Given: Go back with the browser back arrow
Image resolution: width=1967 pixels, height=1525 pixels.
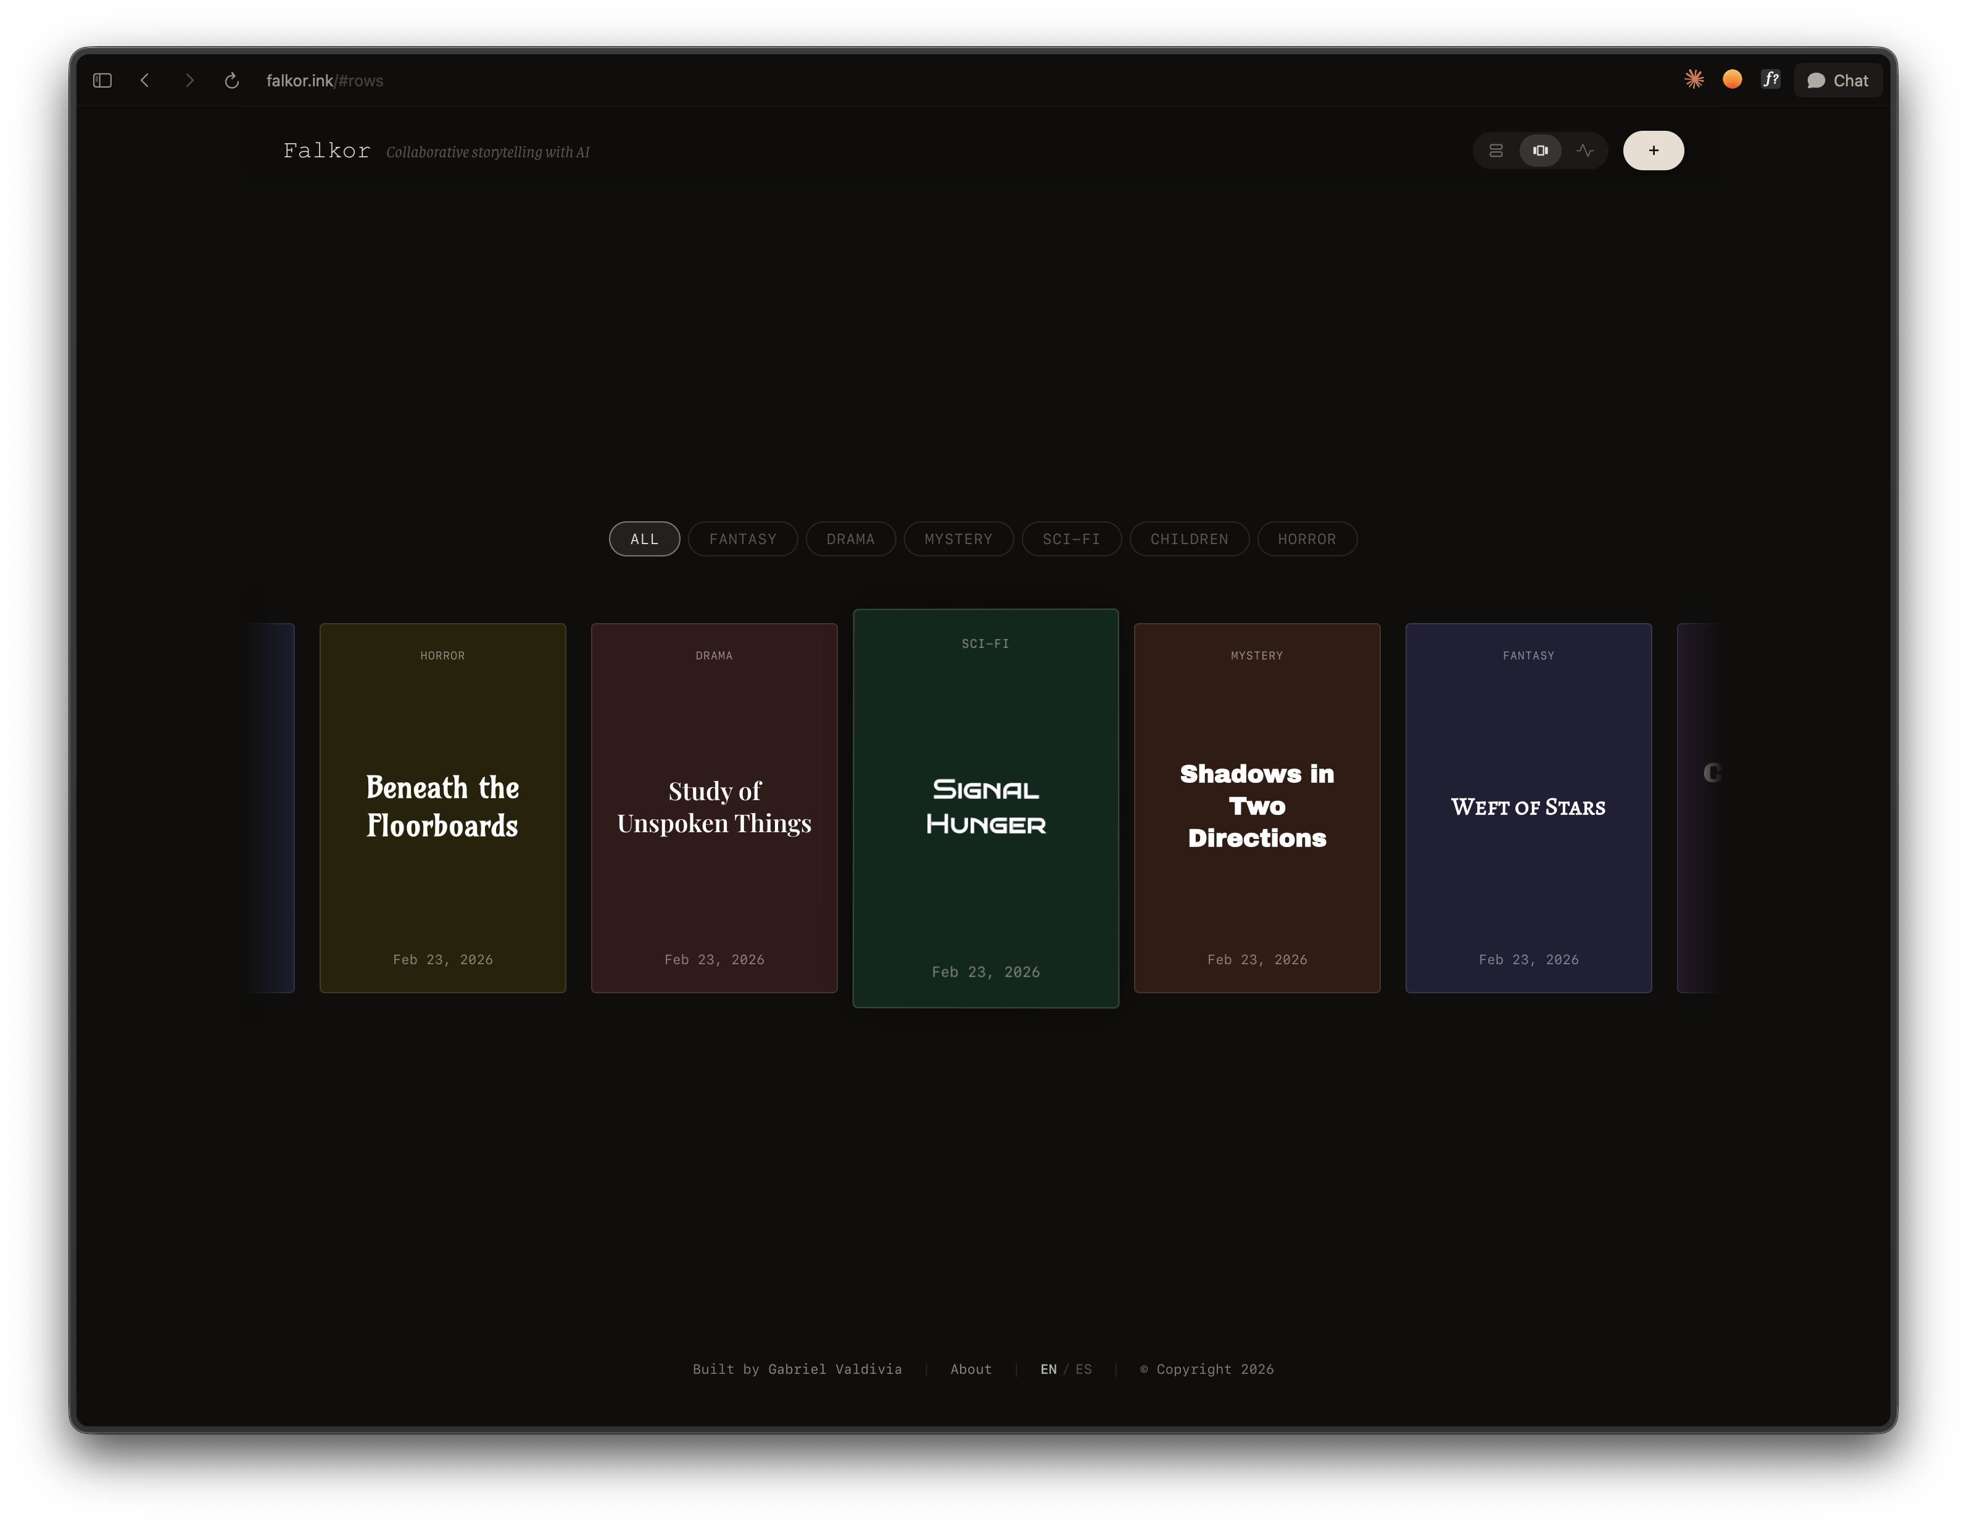Looking at the screenshot, I should (145, 80).
